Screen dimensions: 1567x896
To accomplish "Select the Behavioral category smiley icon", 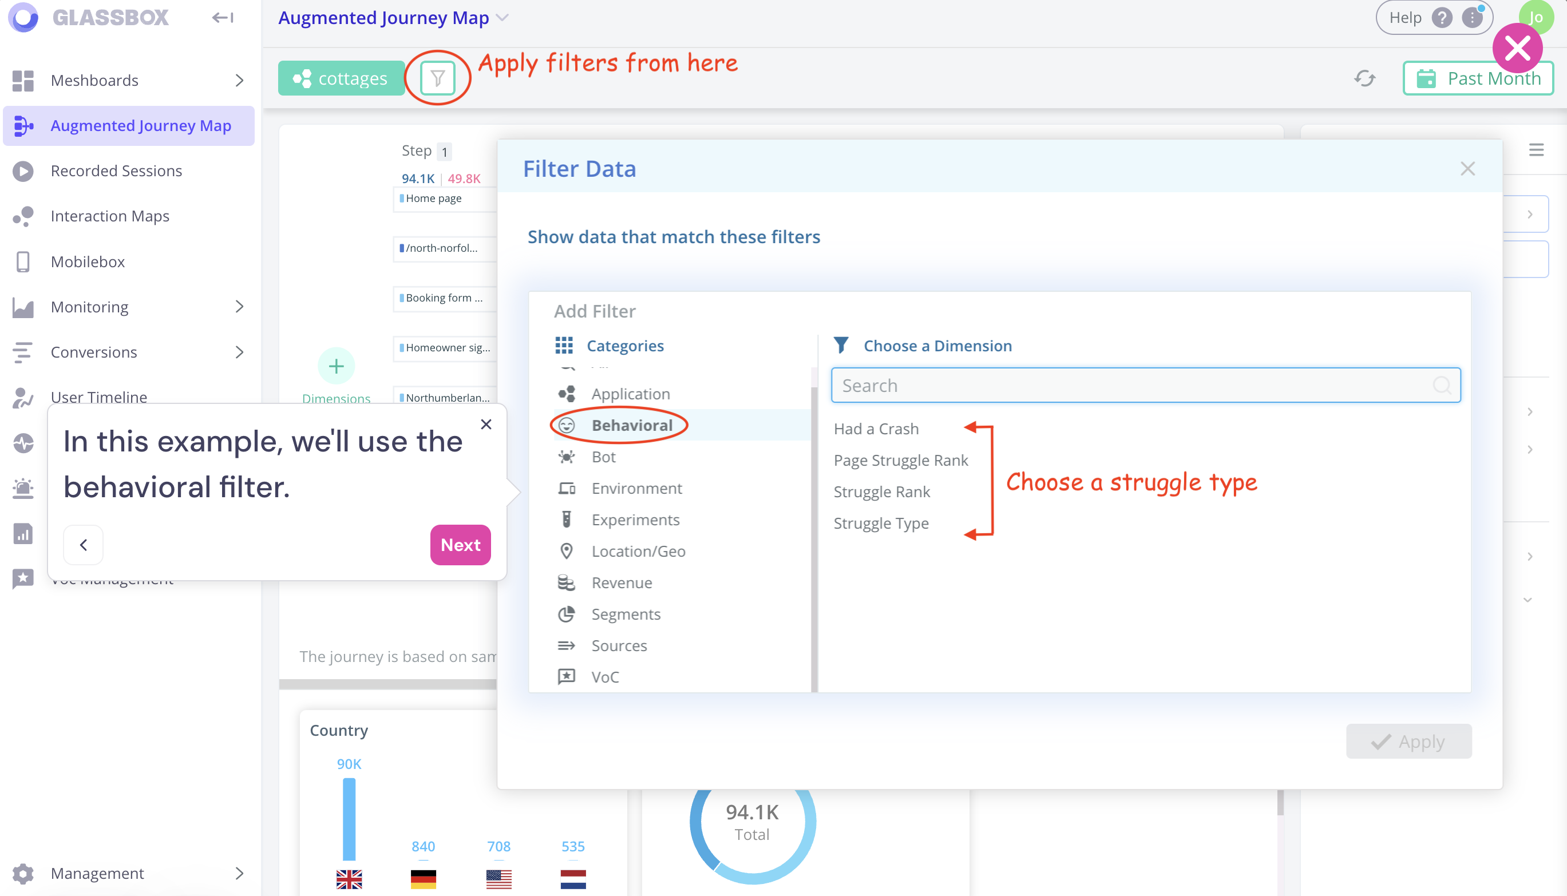I will [x=565, y=425].
